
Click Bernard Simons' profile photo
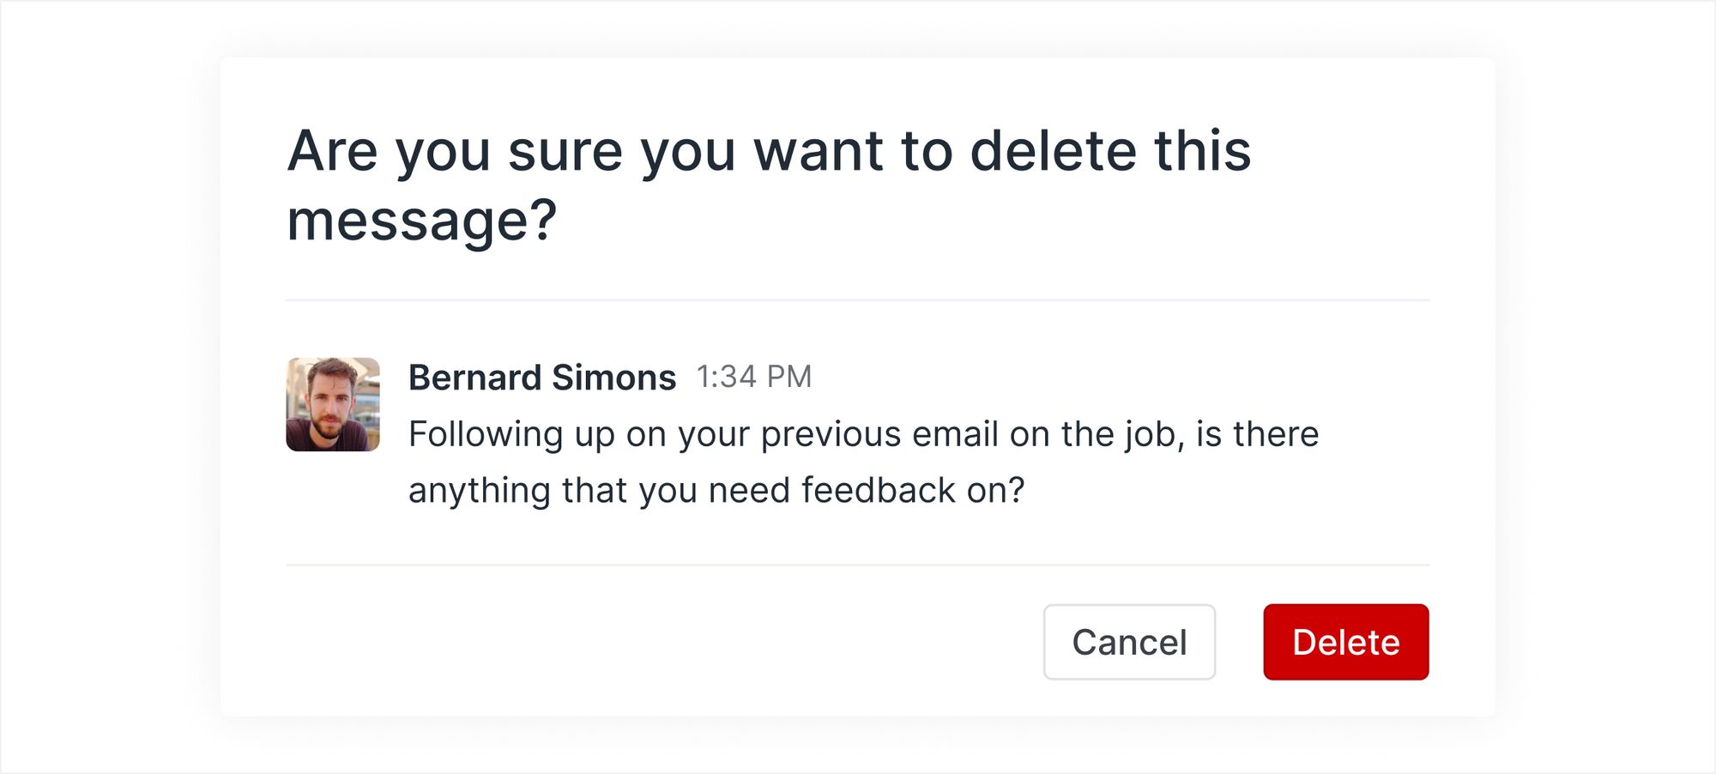[x=333, y=404]
